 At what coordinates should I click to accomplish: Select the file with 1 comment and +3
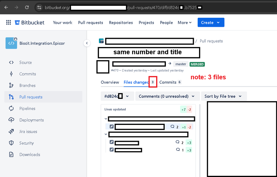click(149, 150)
